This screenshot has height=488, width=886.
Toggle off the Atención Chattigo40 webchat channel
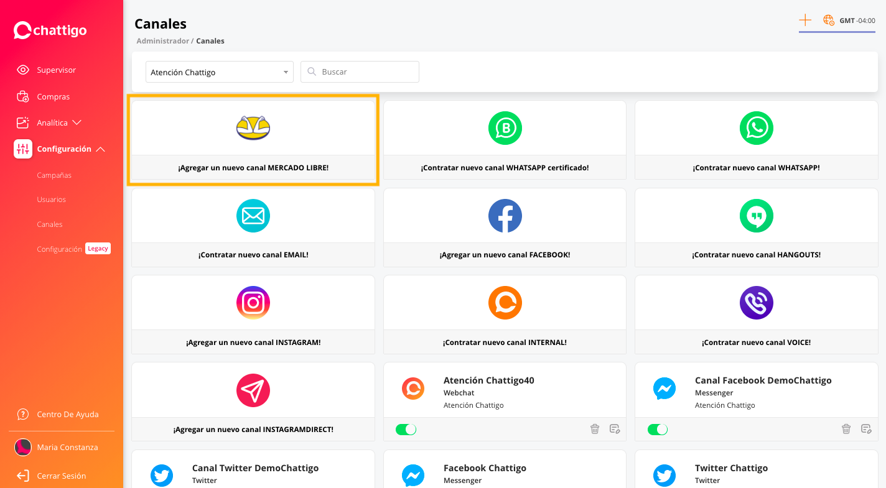[x=406, y=430]
